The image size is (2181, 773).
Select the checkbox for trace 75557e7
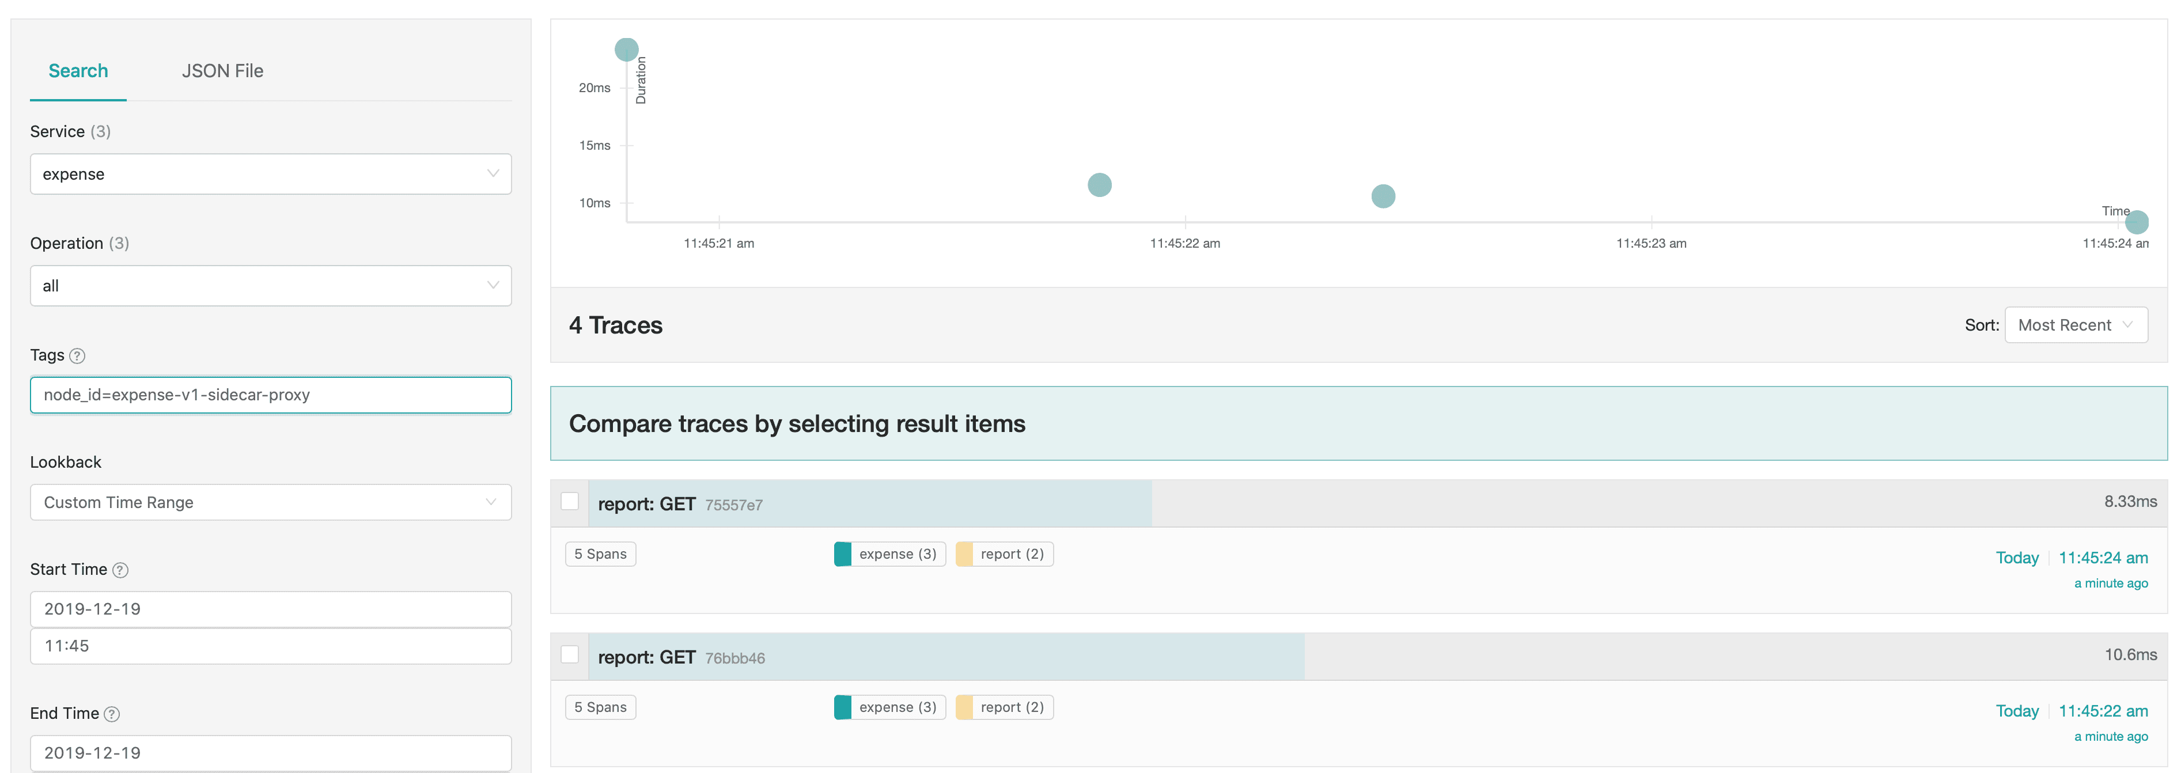point(570,501)
